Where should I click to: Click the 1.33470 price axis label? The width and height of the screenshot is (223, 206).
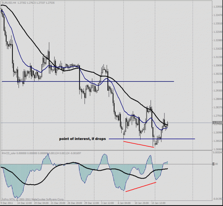click(218, 15)
